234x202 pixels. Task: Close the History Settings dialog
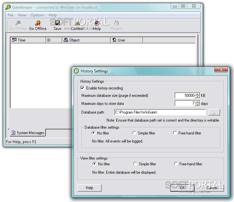click(x=221, y=69)
